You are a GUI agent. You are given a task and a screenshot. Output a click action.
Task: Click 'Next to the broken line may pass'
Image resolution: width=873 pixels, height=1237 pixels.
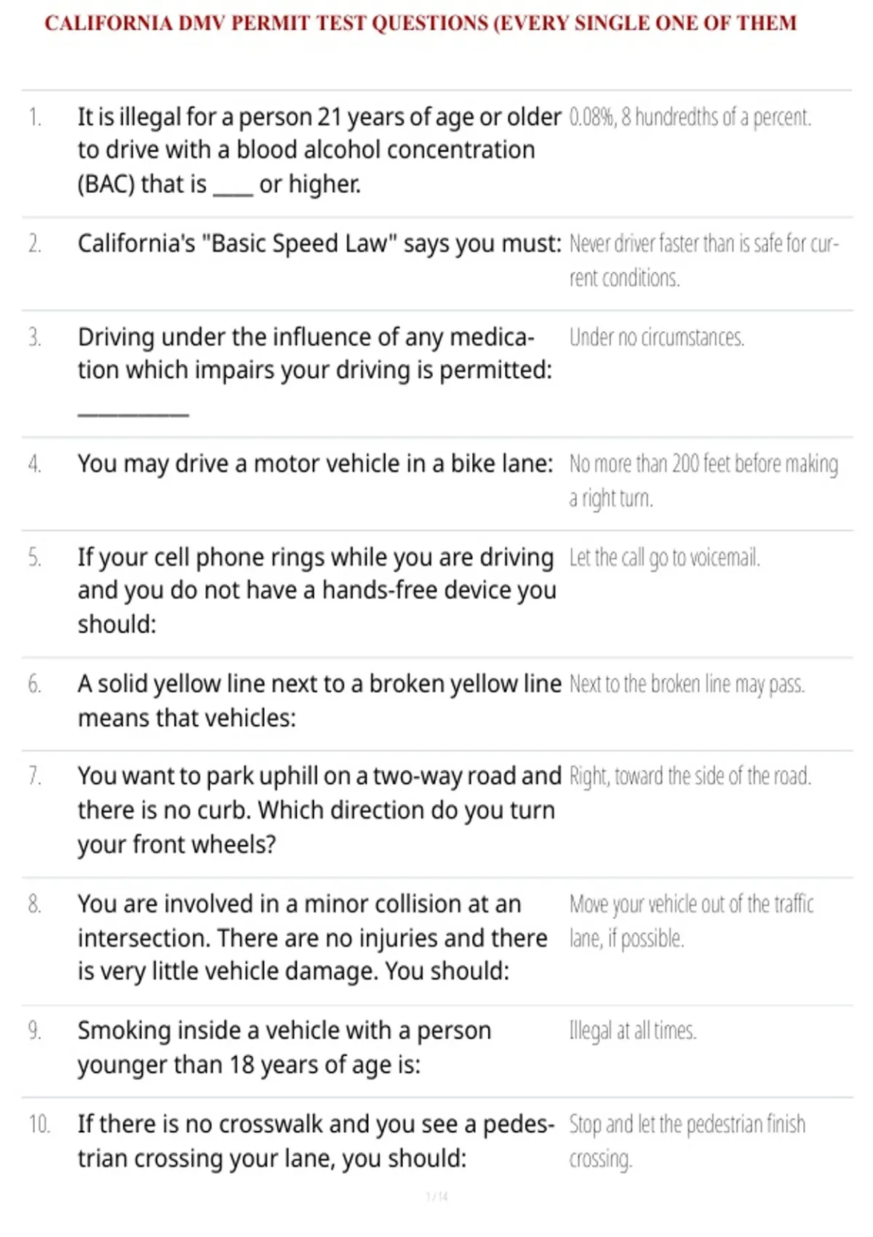tap(687, 685)
